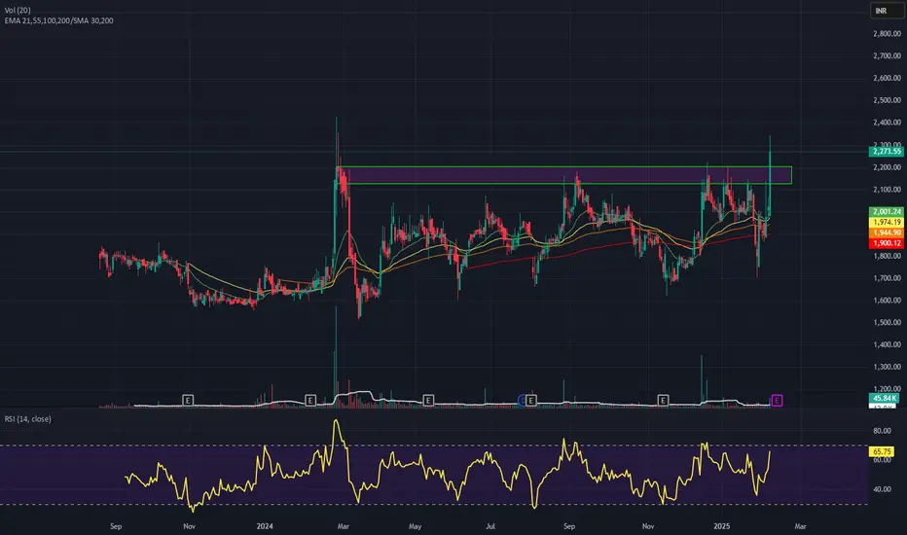The width and height of the screenshot is (907, 535).
Task: Click the red 1,900.12 moving average label
Action: coord(887,243)
